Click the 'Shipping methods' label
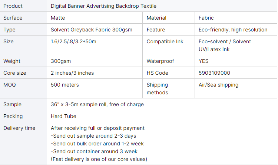 (158, 88)
